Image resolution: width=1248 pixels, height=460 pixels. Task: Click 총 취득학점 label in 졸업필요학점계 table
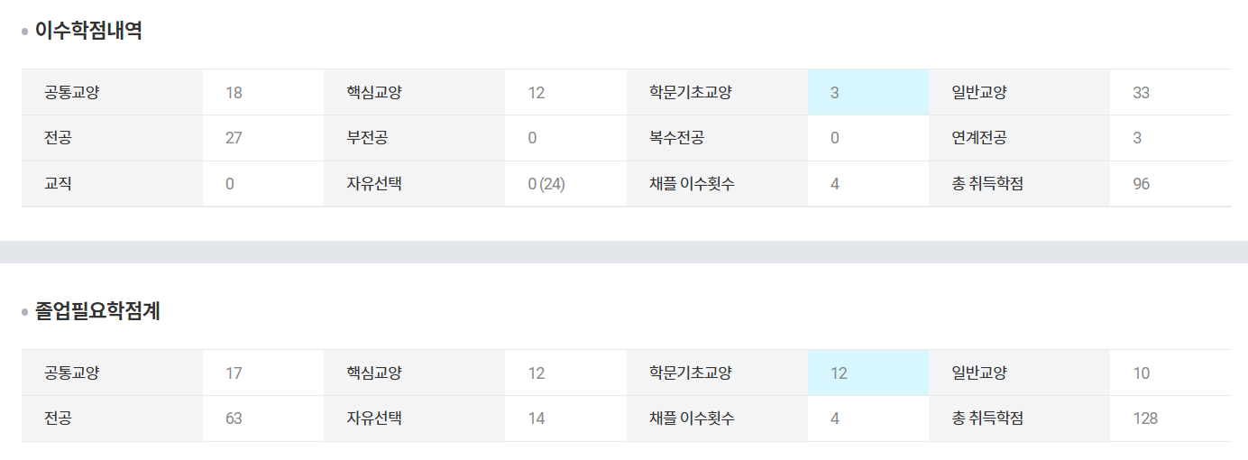[x=987, y=419]
